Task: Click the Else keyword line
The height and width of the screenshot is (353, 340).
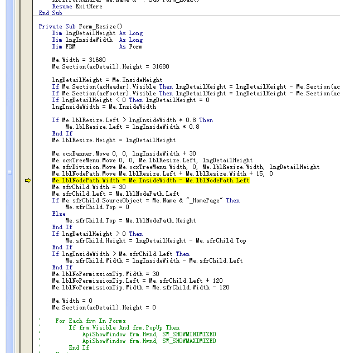Action: point(59,214)
